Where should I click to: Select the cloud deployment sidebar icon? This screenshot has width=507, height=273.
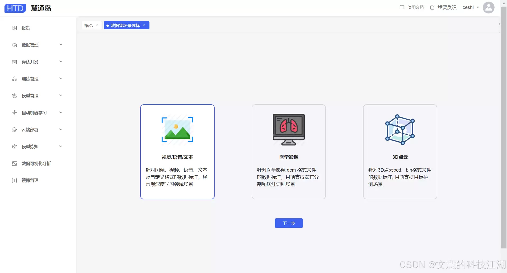(15, 130)
